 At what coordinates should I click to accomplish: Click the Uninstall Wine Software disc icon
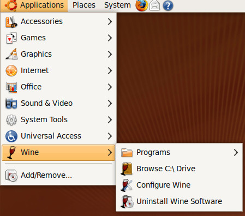click(127, 202)
